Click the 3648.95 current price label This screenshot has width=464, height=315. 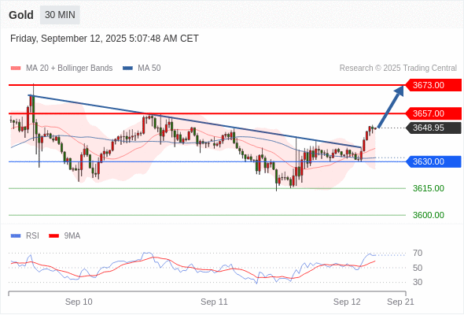tap(433, 128)
